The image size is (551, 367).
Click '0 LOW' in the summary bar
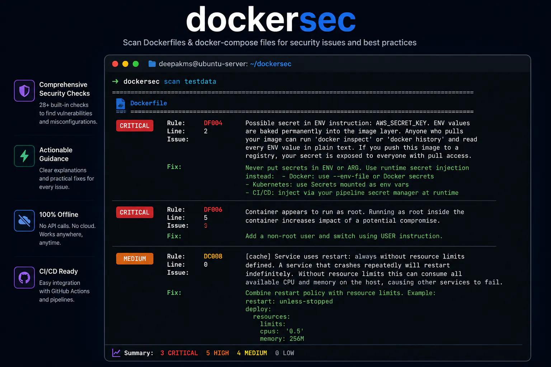click(284, 353)
